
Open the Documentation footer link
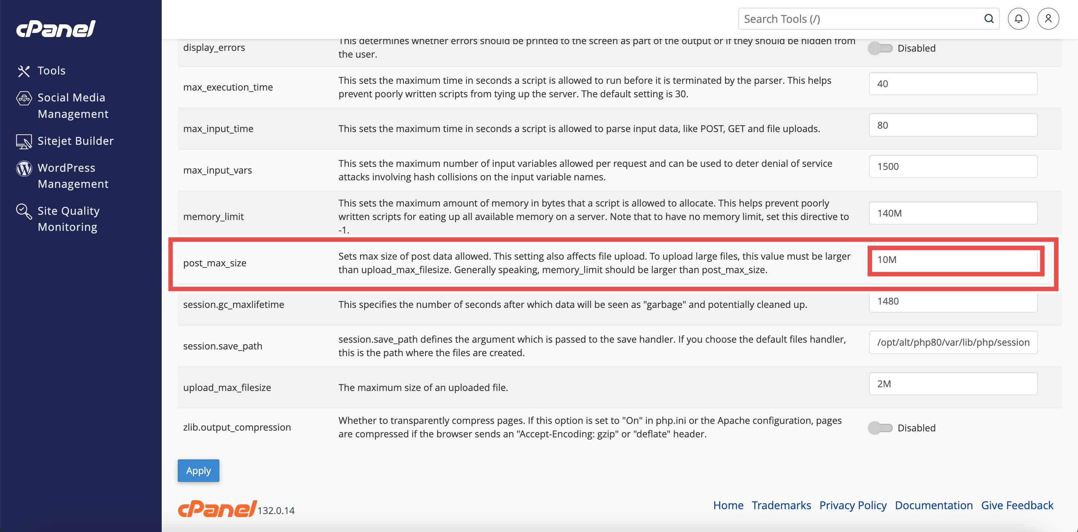tap(934, 505)
